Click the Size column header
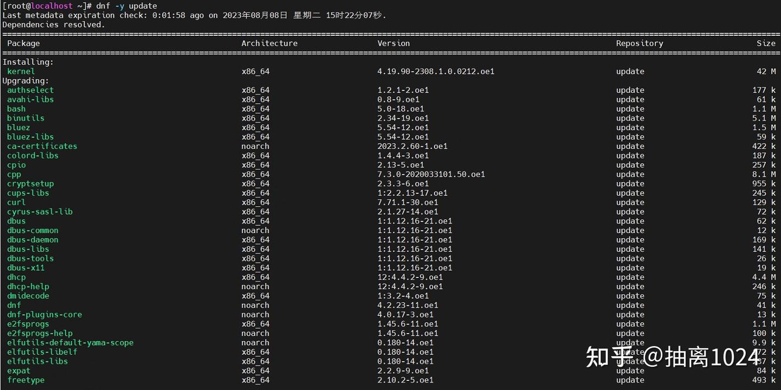781x390 pixels. point(766,43)
